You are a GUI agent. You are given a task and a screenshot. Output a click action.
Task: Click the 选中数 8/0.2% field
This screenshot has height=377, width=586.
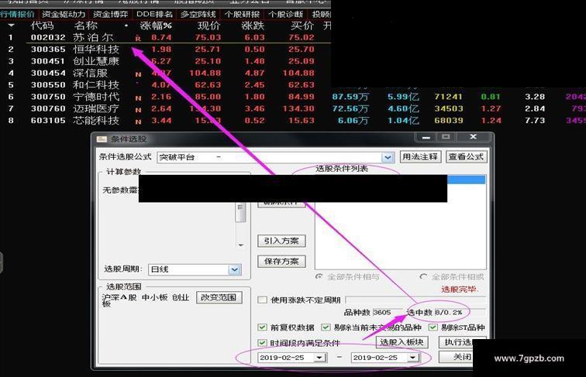pos(460,313)
